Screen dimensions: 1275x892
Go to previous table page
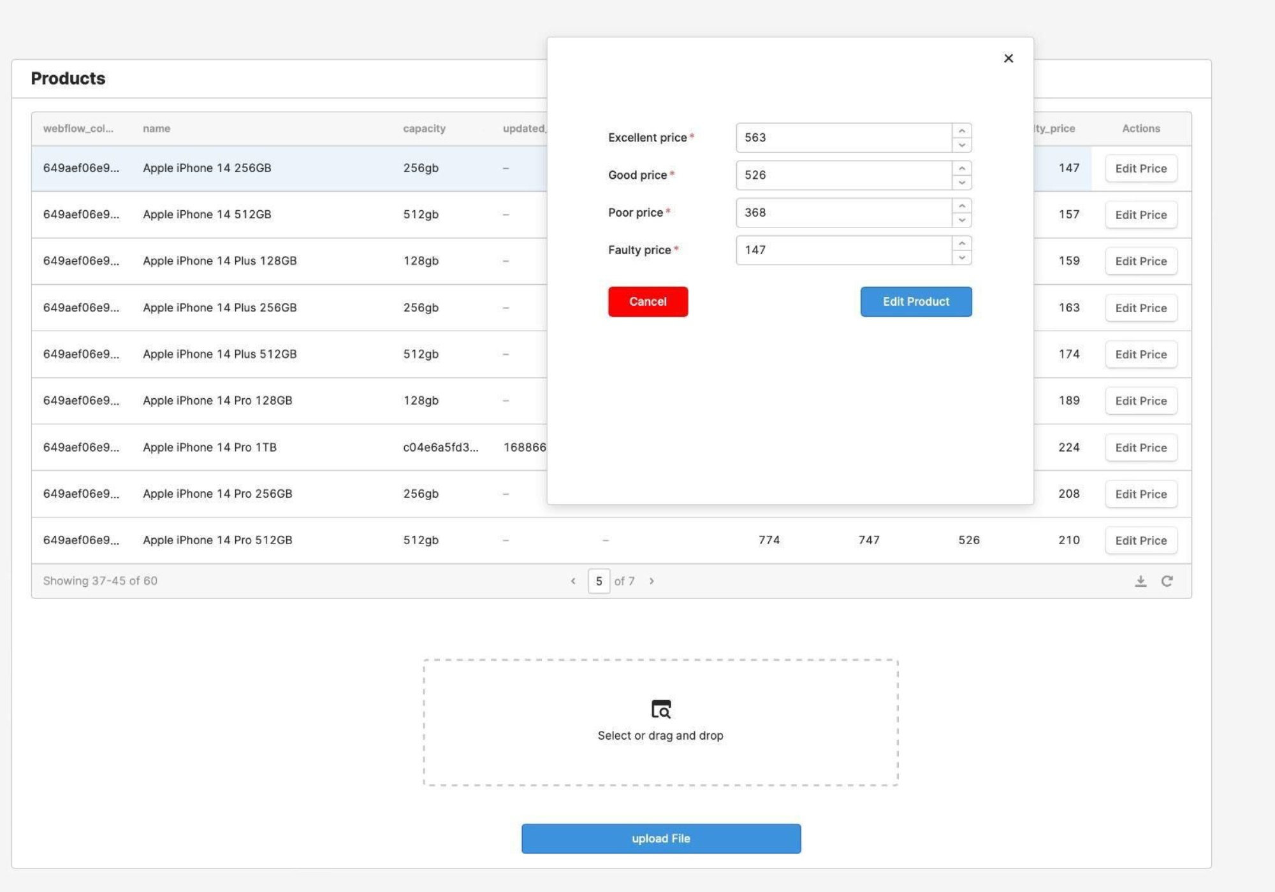pyautogui.click(x=573, y=581)
